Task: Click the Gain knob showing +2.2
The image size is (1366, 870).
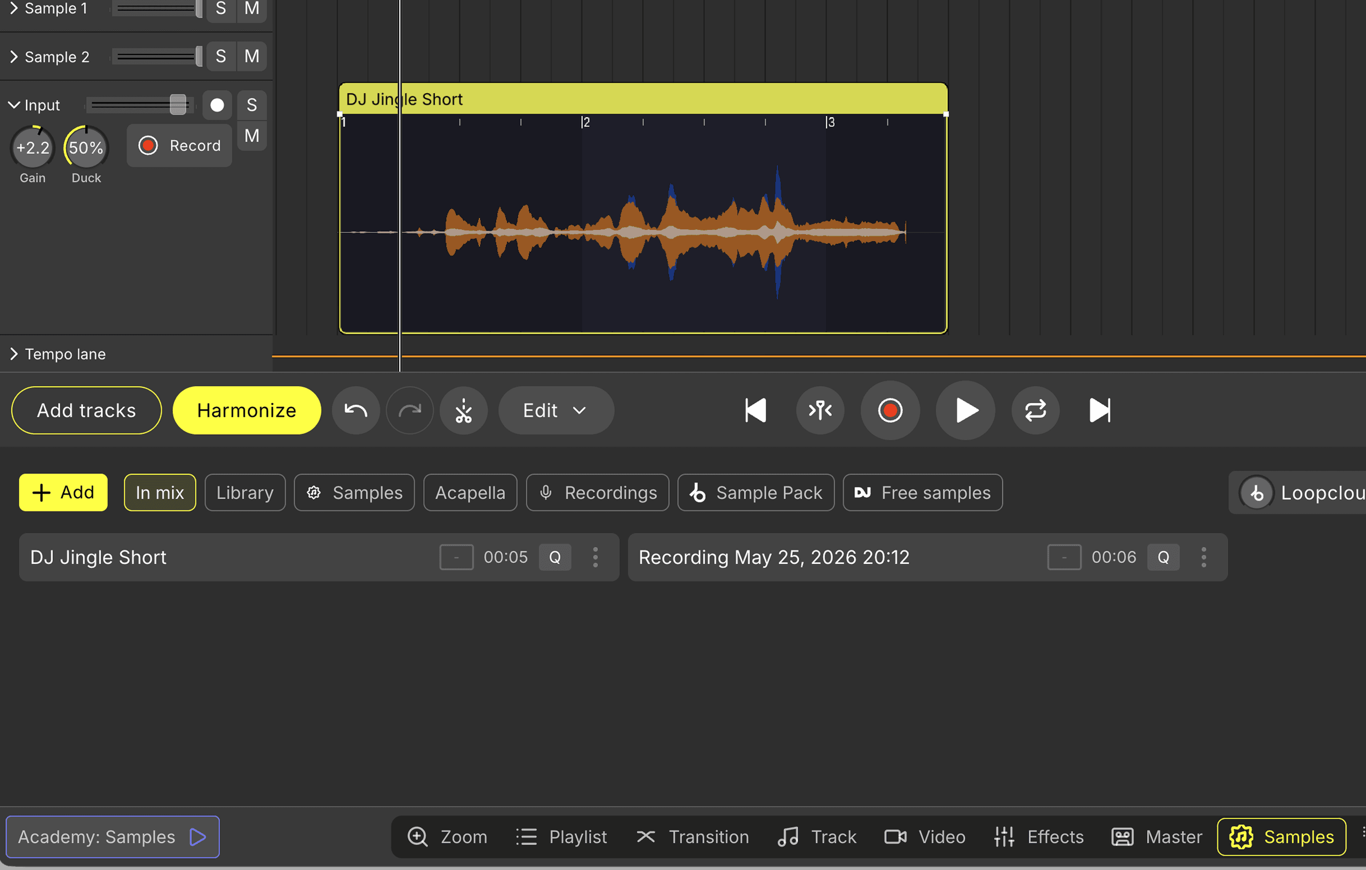Action: click(33, 147)
